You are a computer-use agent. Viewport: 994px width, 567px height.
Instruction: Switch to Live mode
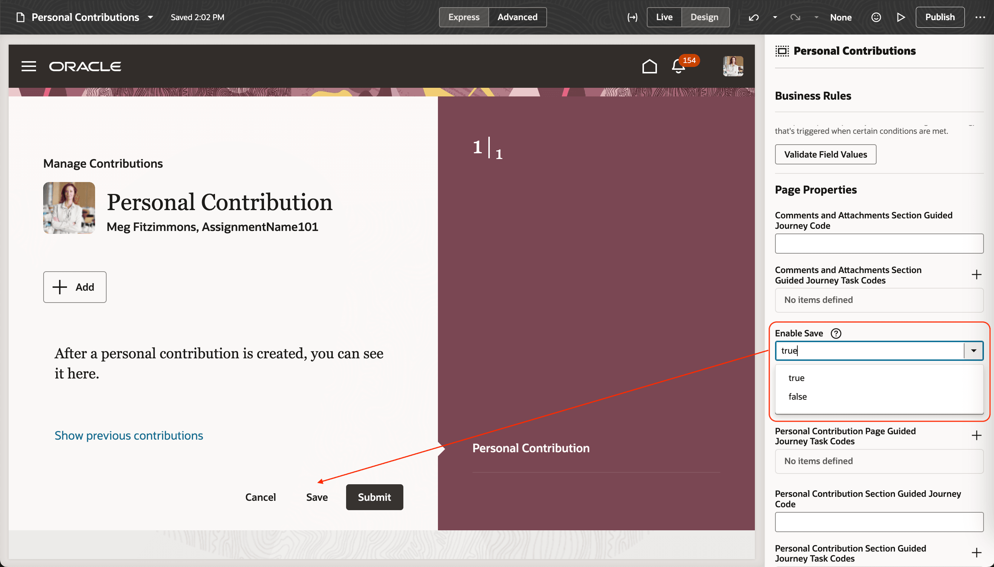pyautogui.click(x=664, y=17)
